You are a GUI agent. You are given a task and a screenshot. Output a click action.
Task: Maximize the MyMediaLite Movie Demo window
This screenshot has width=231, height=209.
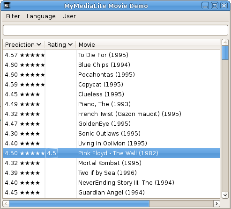215,6
